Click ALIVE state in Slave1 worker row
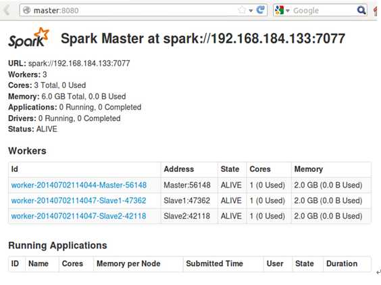Screen dimensions: 381x285 point(231,200)
